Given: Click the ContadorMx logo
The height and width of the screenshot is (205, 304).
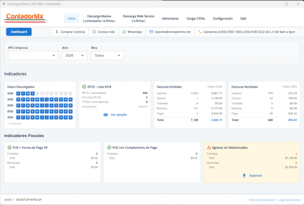Looking at the screenshot, I should pos(25,18).
